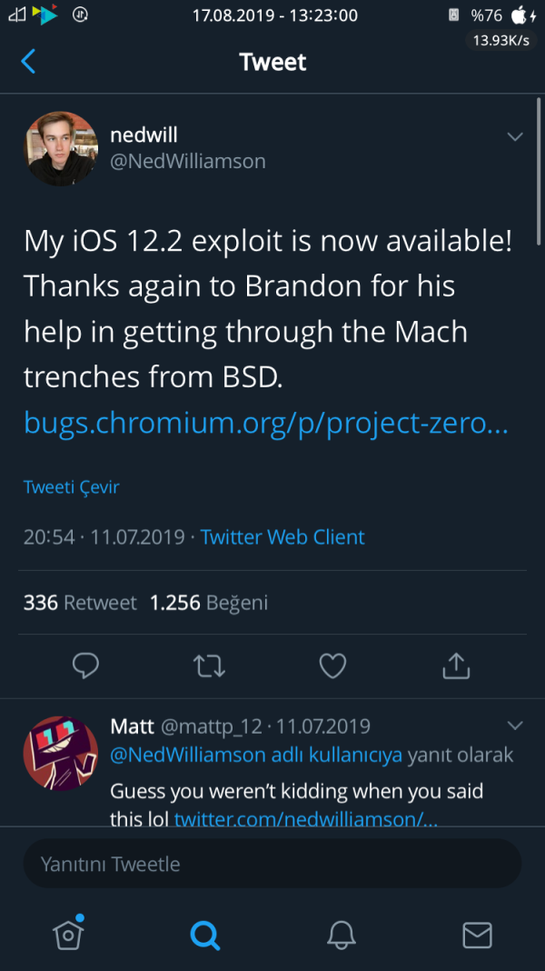This screenshot has width=545, height=971.
Task: Expand options chevron on nedwill's tweet
Action: point(515,137)
